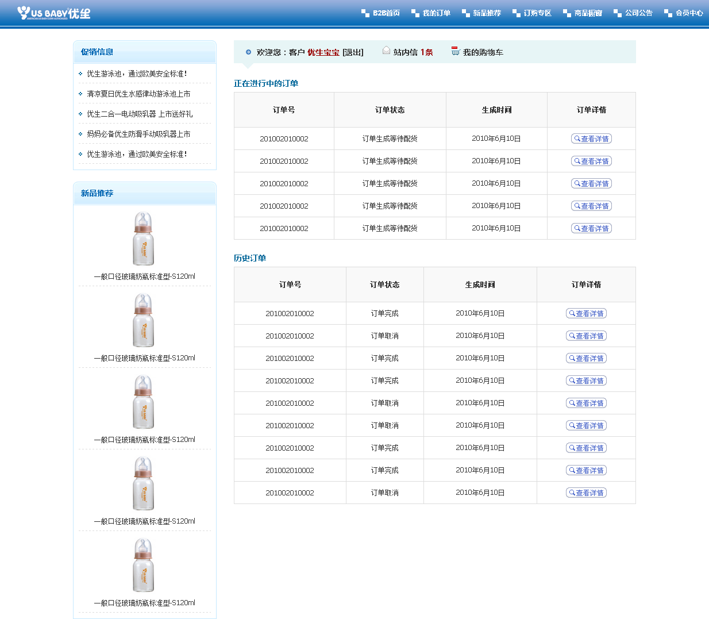This screenshot has height=619, width=709.
Task: Click the US Baby logo
Action: coord(53,13)
